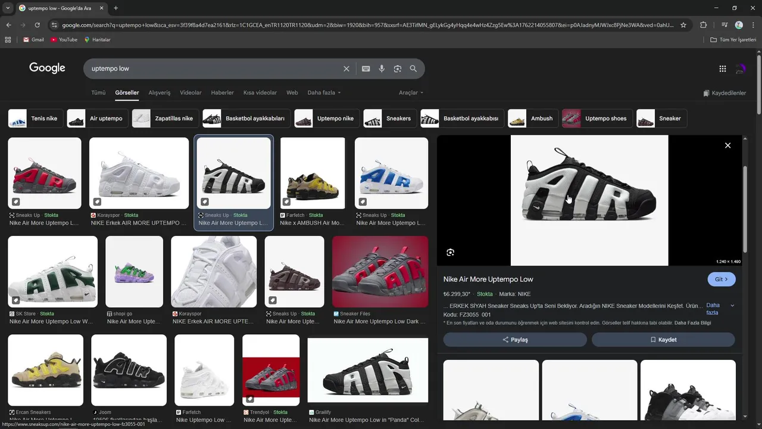
Task: Open Kaydedilenler saved items
Action: click(724, 93)
